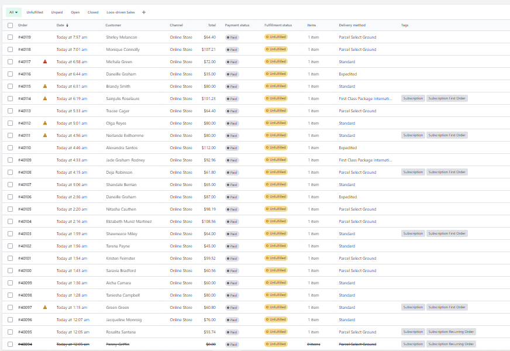Viewport: 510px width, 351px height.
Task: Tick the checkbox next to order #40099
Action: pyautogui.click(x=11, y=283)
